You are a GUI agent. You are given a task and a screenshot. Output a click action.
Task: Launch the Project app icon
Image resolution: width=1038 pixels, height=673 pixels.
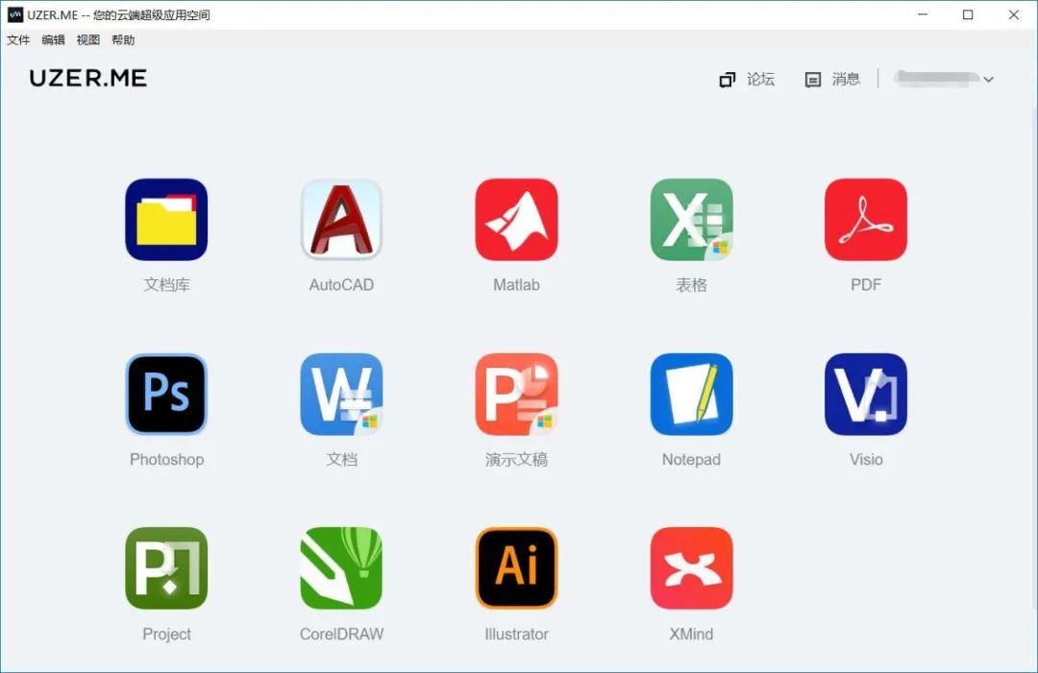tap(166, 568)
